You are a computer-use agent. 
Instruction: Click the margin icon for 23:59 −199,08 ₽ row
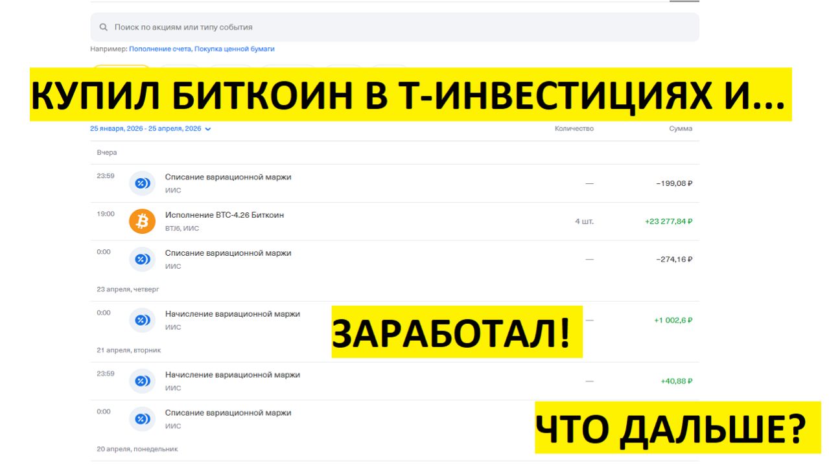click(x=142, y=183)
